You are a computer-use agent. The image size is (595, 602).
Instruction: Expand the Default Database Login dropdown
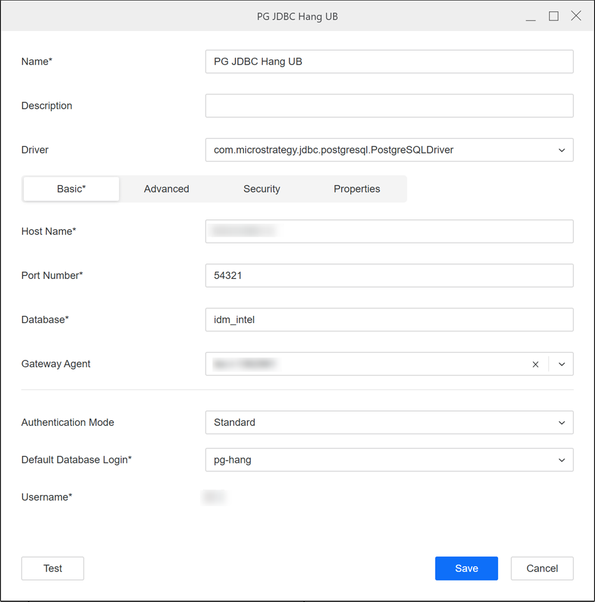click(562, 460)
